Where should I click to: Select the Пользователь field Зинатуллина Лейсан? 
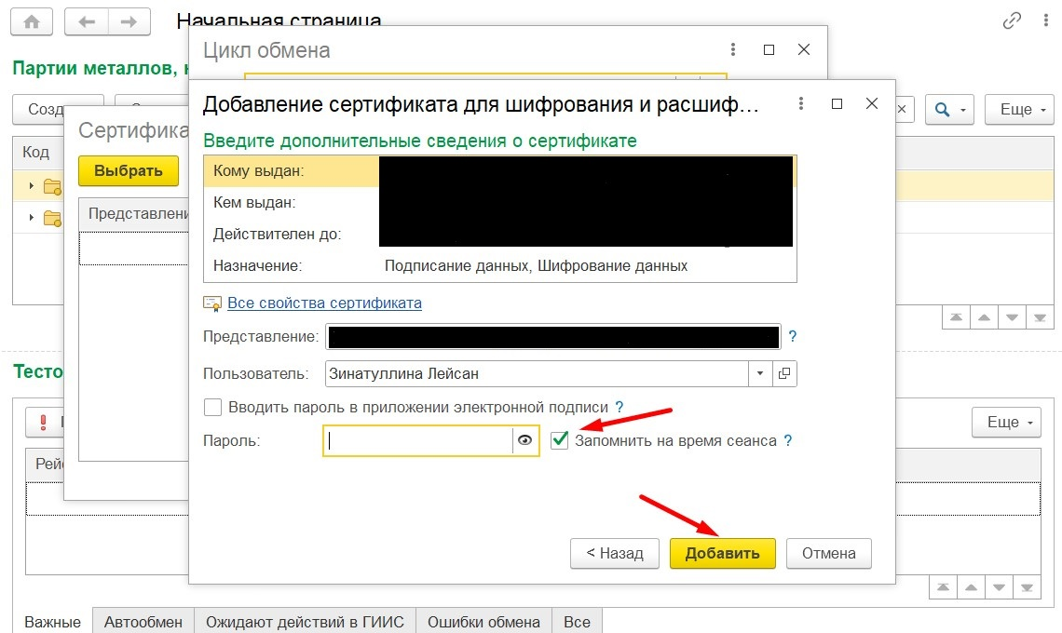537,373
